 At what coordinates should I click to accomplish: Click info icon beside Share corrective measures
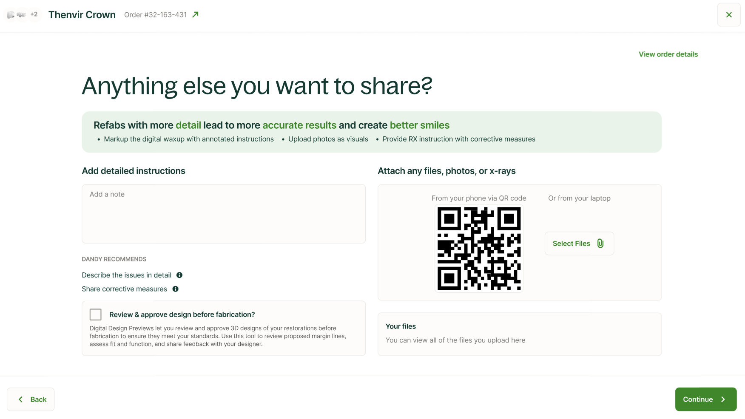click(x=175, y=289)
